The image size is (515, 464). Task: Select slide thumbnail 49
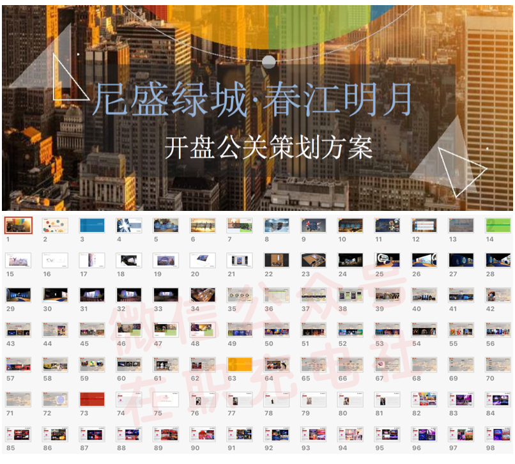coord(240,330)
